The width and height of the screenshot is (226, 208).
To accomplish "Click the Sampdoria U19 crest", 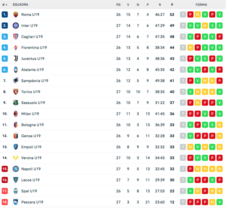I will pos(16,81).
